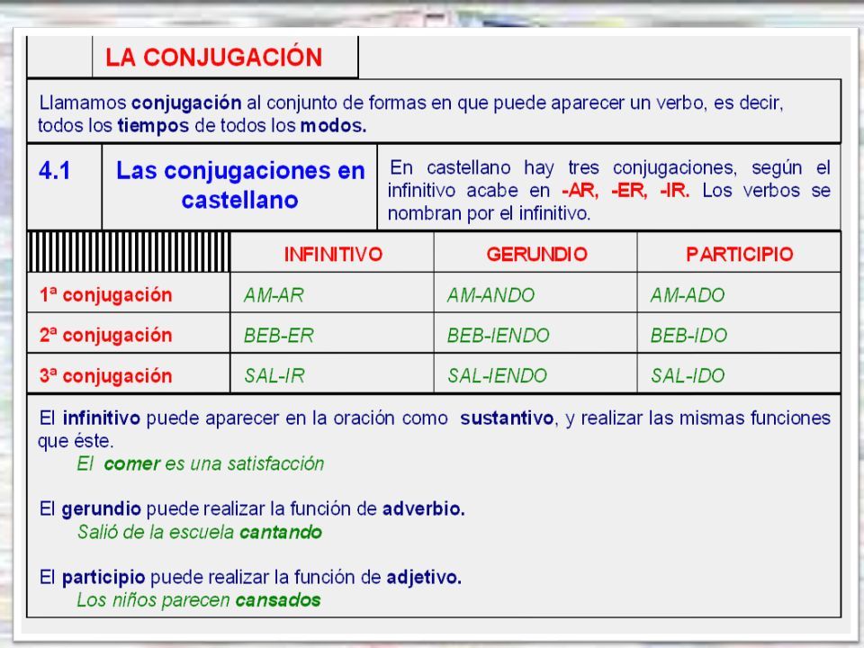The width and height of the screenshot is (864, 648).
Task: Click the '2ª conjugación' row label
Action: pyautogui.click(x=106, y=336)
